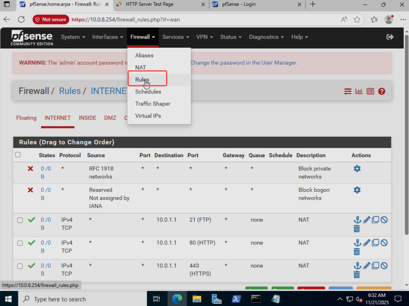Click the pfSense logout icon

[x=390, y=37]
